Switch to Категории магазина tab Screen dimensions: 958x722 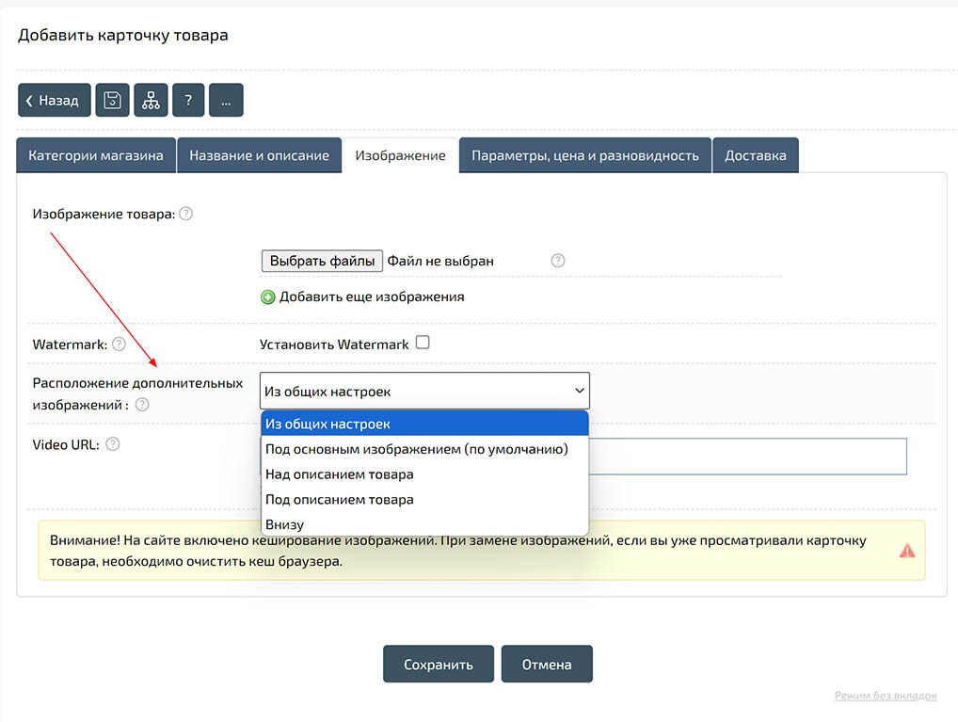[96, 155]
